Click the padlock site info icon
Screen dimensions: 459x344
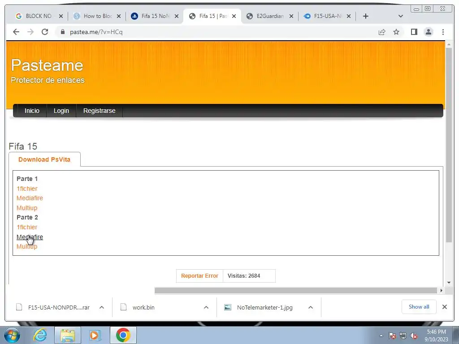click(62, 32)
